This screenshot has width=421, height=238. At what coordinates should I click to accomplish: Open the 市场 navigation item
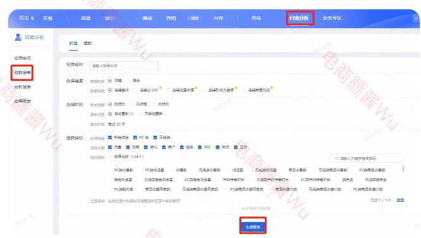[256, 18]
